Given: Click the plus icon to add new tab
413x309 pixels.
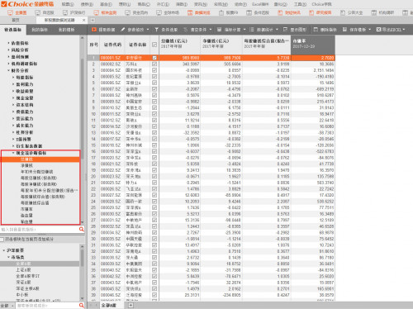Looking at the screenshot, I should point(93,20).
